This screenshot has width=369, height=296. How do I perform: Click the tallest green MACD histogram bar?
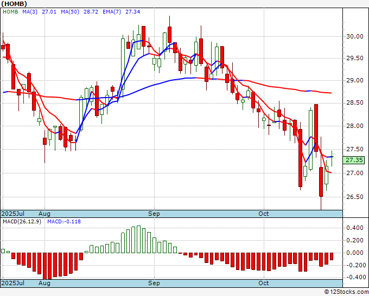click(138, 239)
